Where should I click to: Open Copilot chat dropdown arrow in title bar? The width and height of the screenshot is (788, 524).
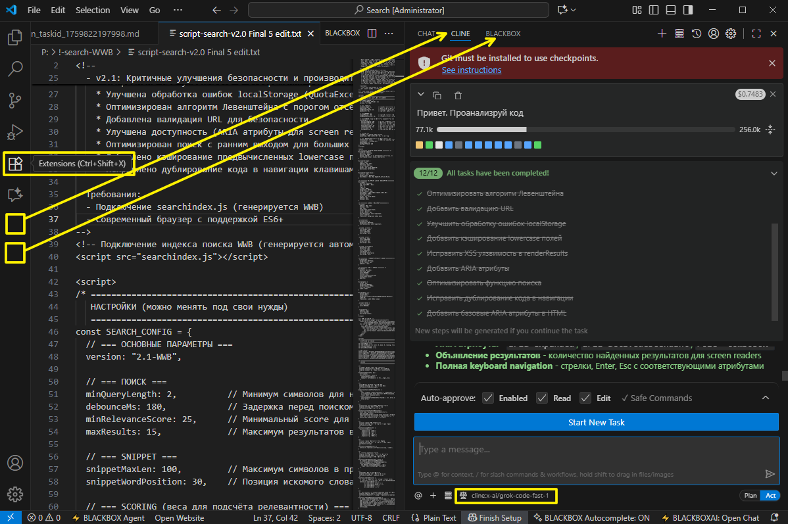pyautogui.click(x=574, y=10)
